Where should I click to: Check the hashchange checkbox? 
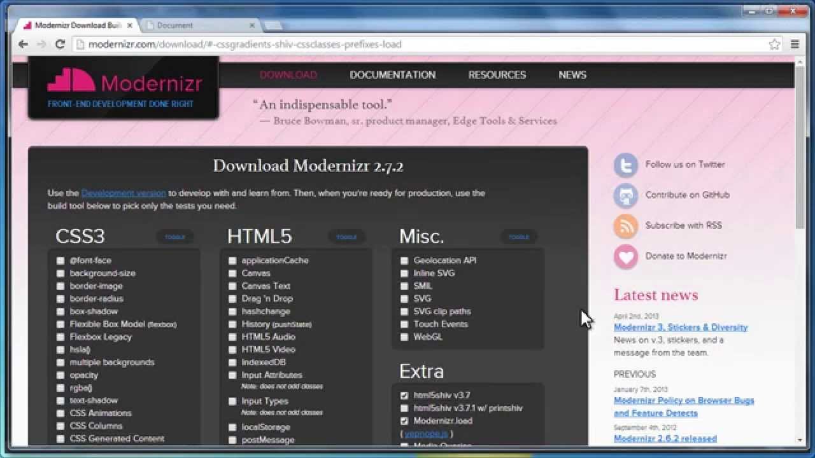[x=232, y=312]
